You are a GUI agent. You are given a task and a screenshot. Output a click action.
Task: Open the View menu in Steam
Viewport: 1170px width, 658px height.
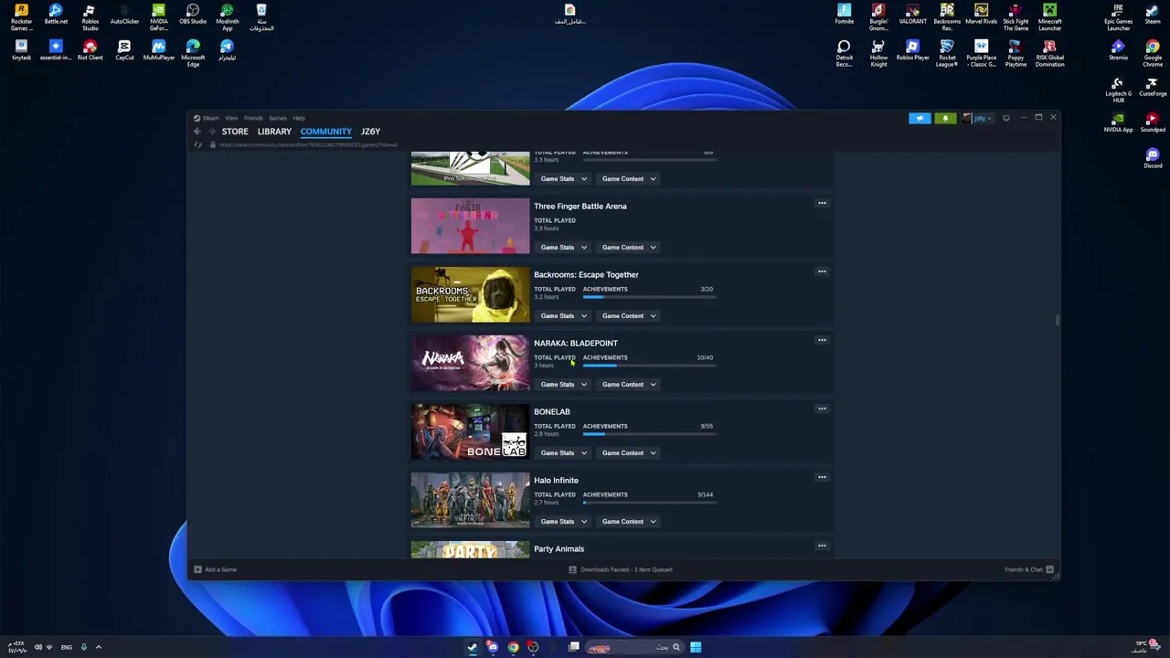pos(231,118)
